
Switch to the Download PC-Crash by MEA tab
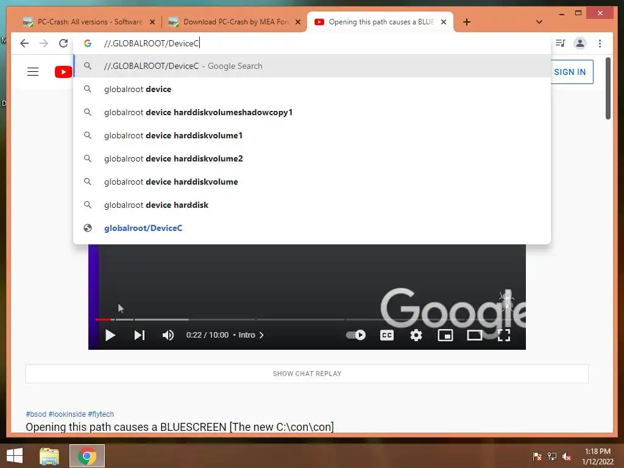pyautogui.click(x=235, y=22)
